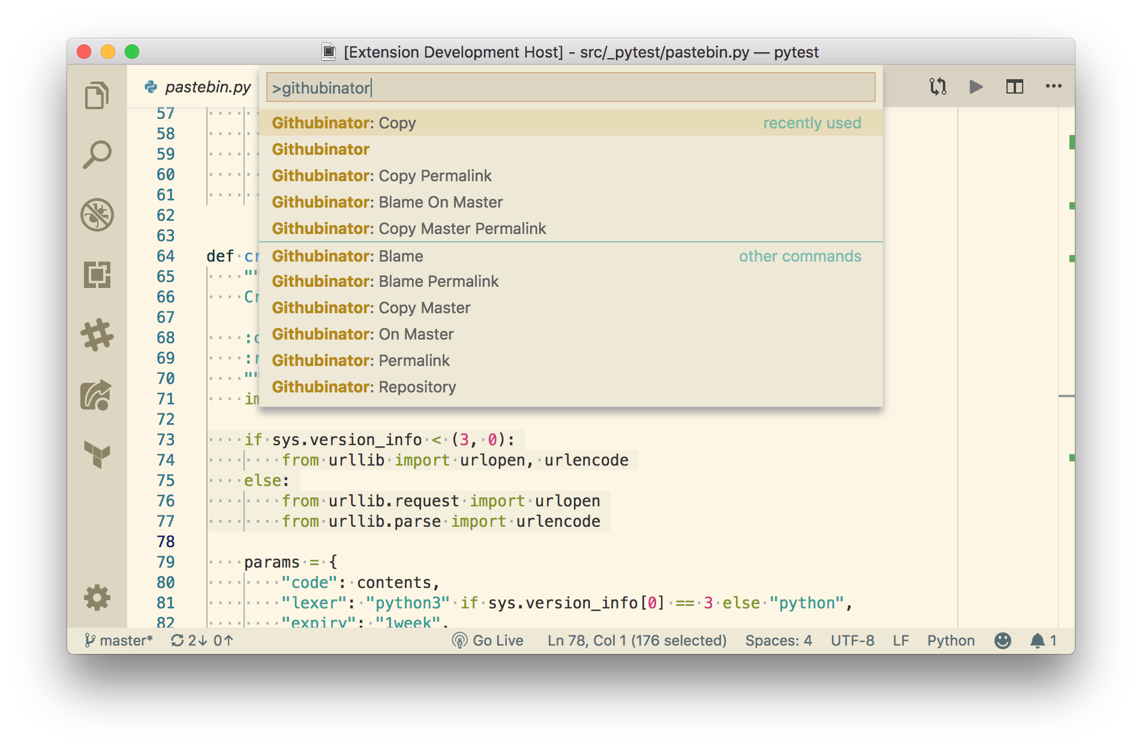
Task: Click sys.version_info on line 73
Action: [x=347, y=440]
